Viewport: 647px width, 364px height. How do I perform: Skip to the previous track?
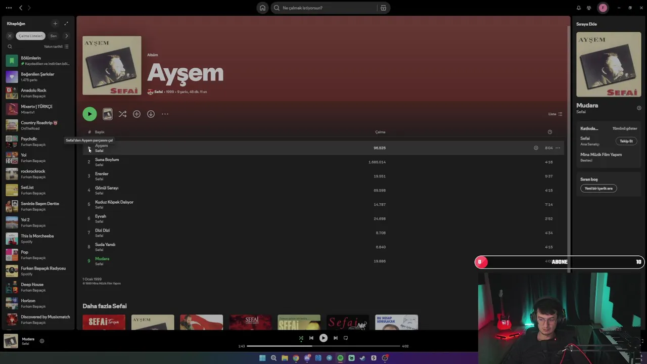tap(311, 338)
